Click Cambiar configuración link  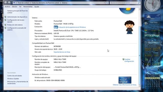point(129,60)
